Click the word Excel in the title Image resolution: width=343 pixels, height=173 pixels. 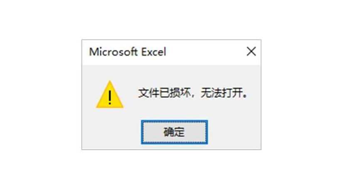click(x=153, y=52)
